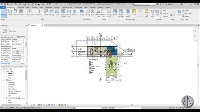Image resolution: width=200 pixels, height=112 pixels.
Task: Switch to the Annotate ribbon tab
Action: pyautogui.click(x=49, y=7)
